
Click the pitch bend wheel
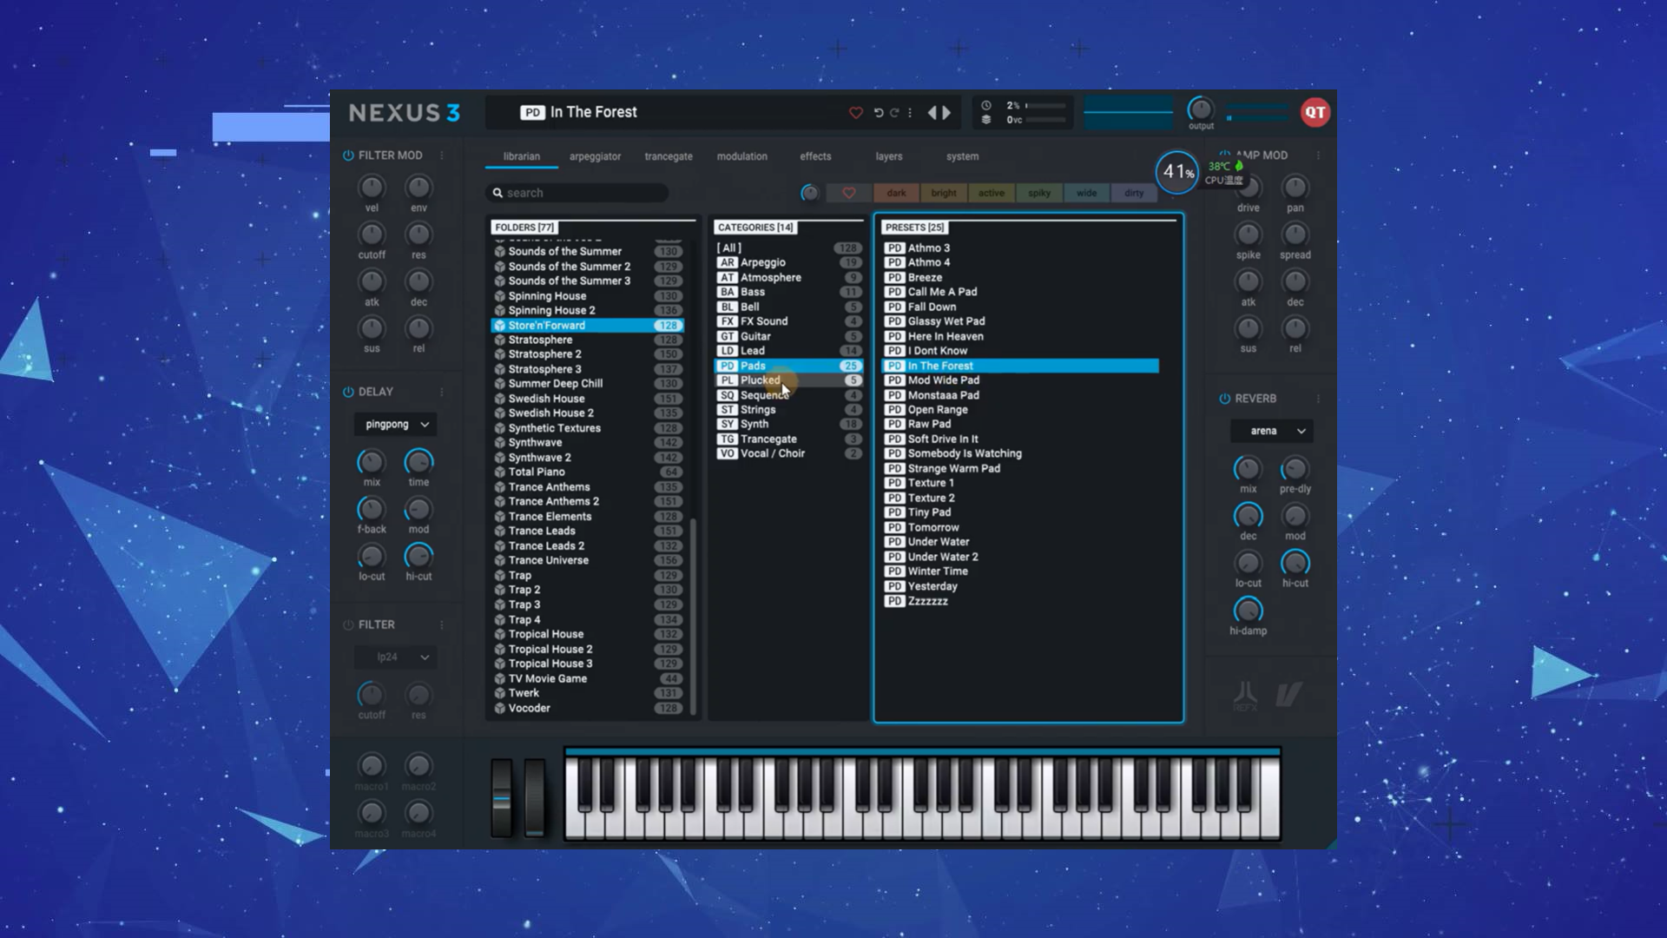[x=502, y=798]
